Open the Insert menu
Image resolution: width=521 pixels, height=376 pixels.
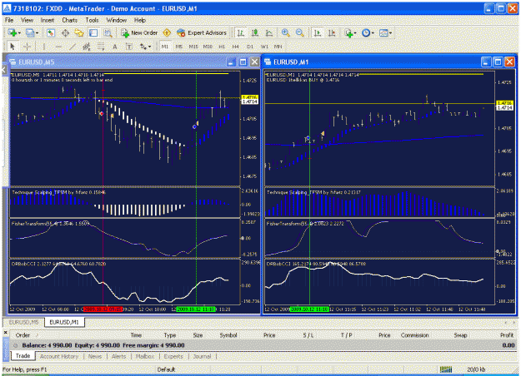point(48,20)
